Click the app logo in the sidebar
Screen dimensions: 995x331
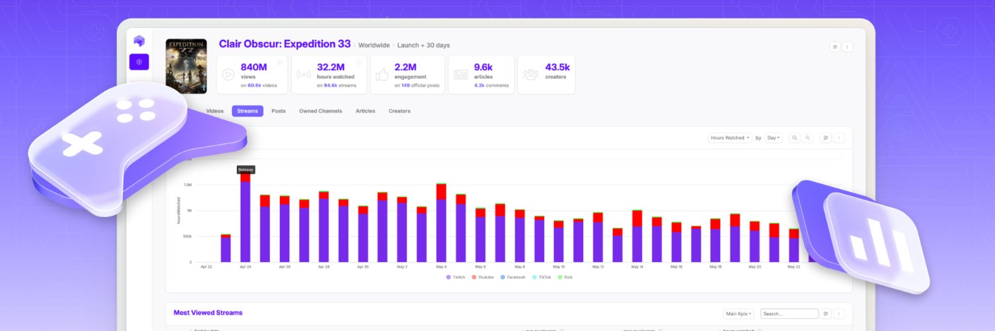tap(139, 40)
